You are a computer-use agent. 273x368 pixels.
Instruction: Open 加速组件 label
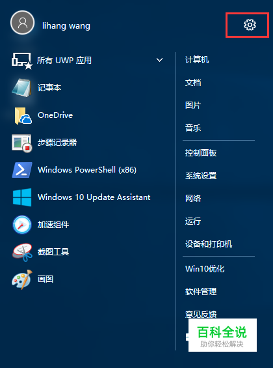pyautogui.click(x=53, y=225)
